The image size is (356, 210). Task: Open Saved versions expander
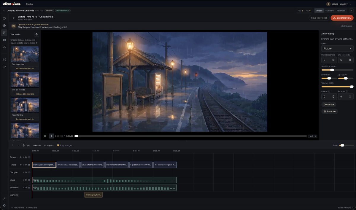click(x=346, y=208)
